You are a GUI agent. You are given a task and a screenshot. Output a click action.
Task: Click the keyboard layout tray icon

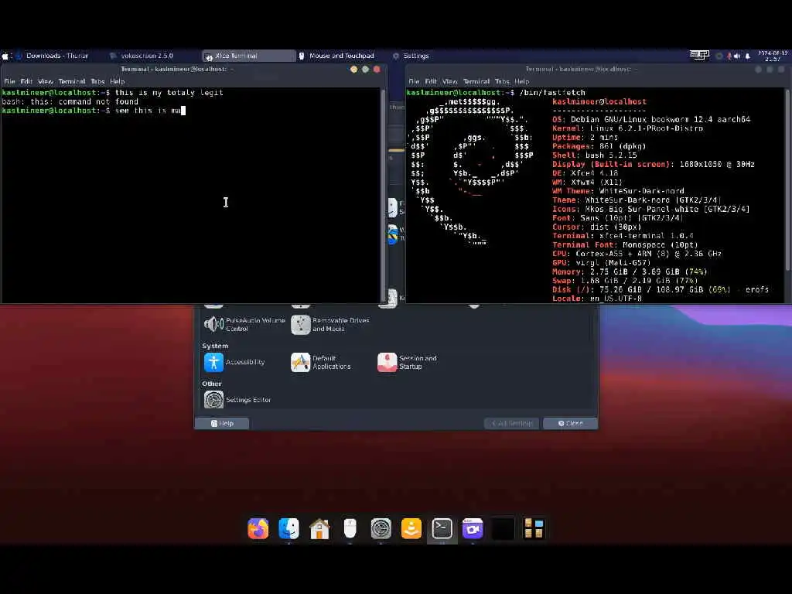[699, 55]
